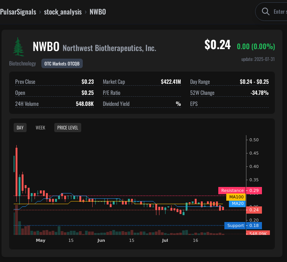Viewport: 287px width, 262px height.
Task: Click the tall red candlestick in late April
Action: [x=16, y=172]
